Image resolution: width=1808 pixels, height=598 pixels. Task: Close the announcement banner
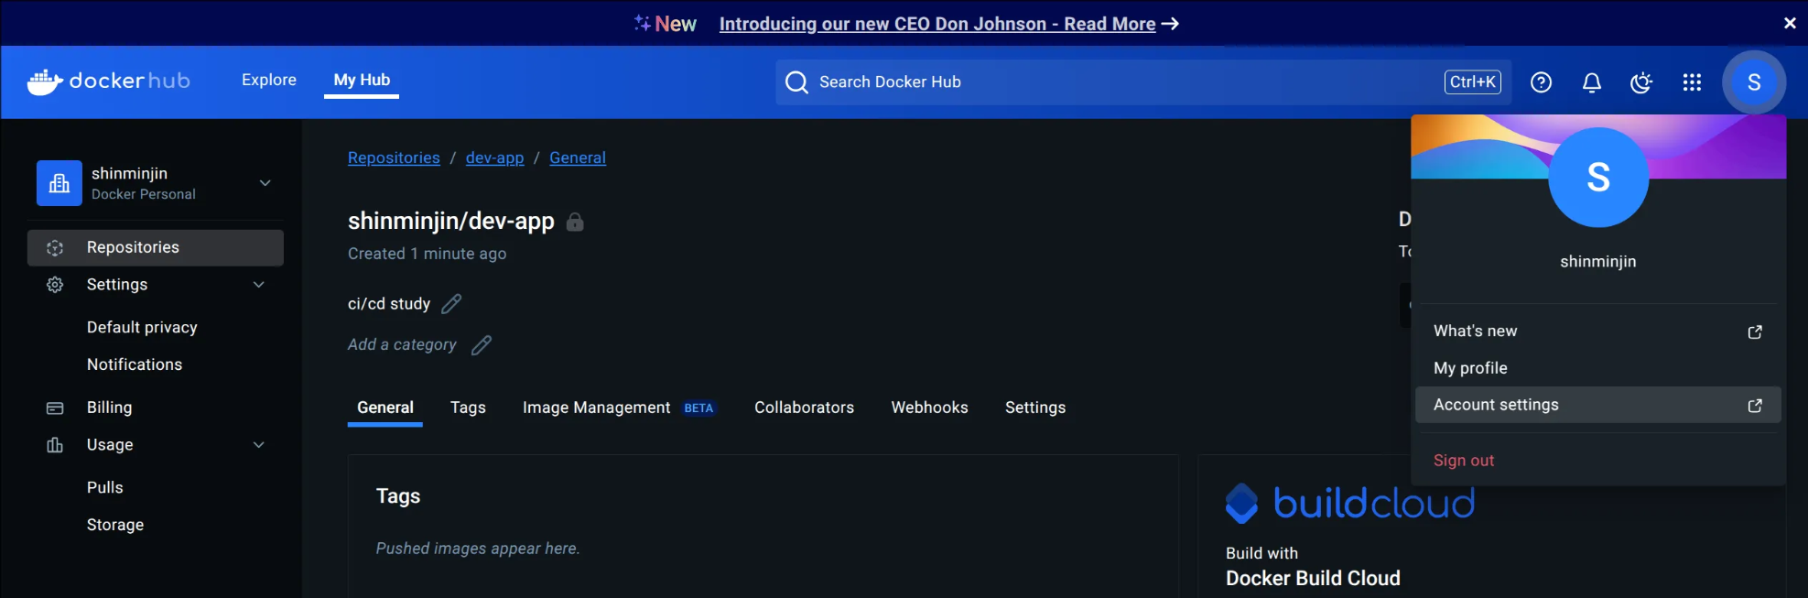pos(1790,23)
